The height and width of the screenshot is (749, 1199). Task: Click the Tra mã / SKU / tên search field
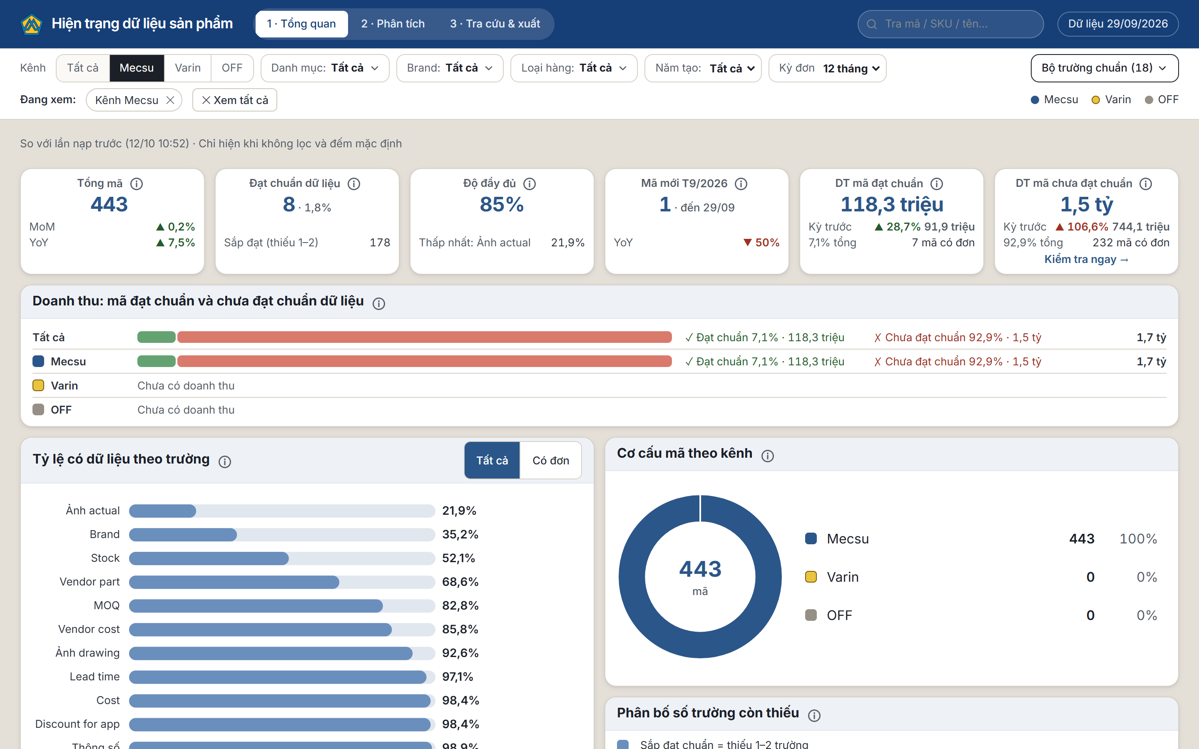(950, 24)
